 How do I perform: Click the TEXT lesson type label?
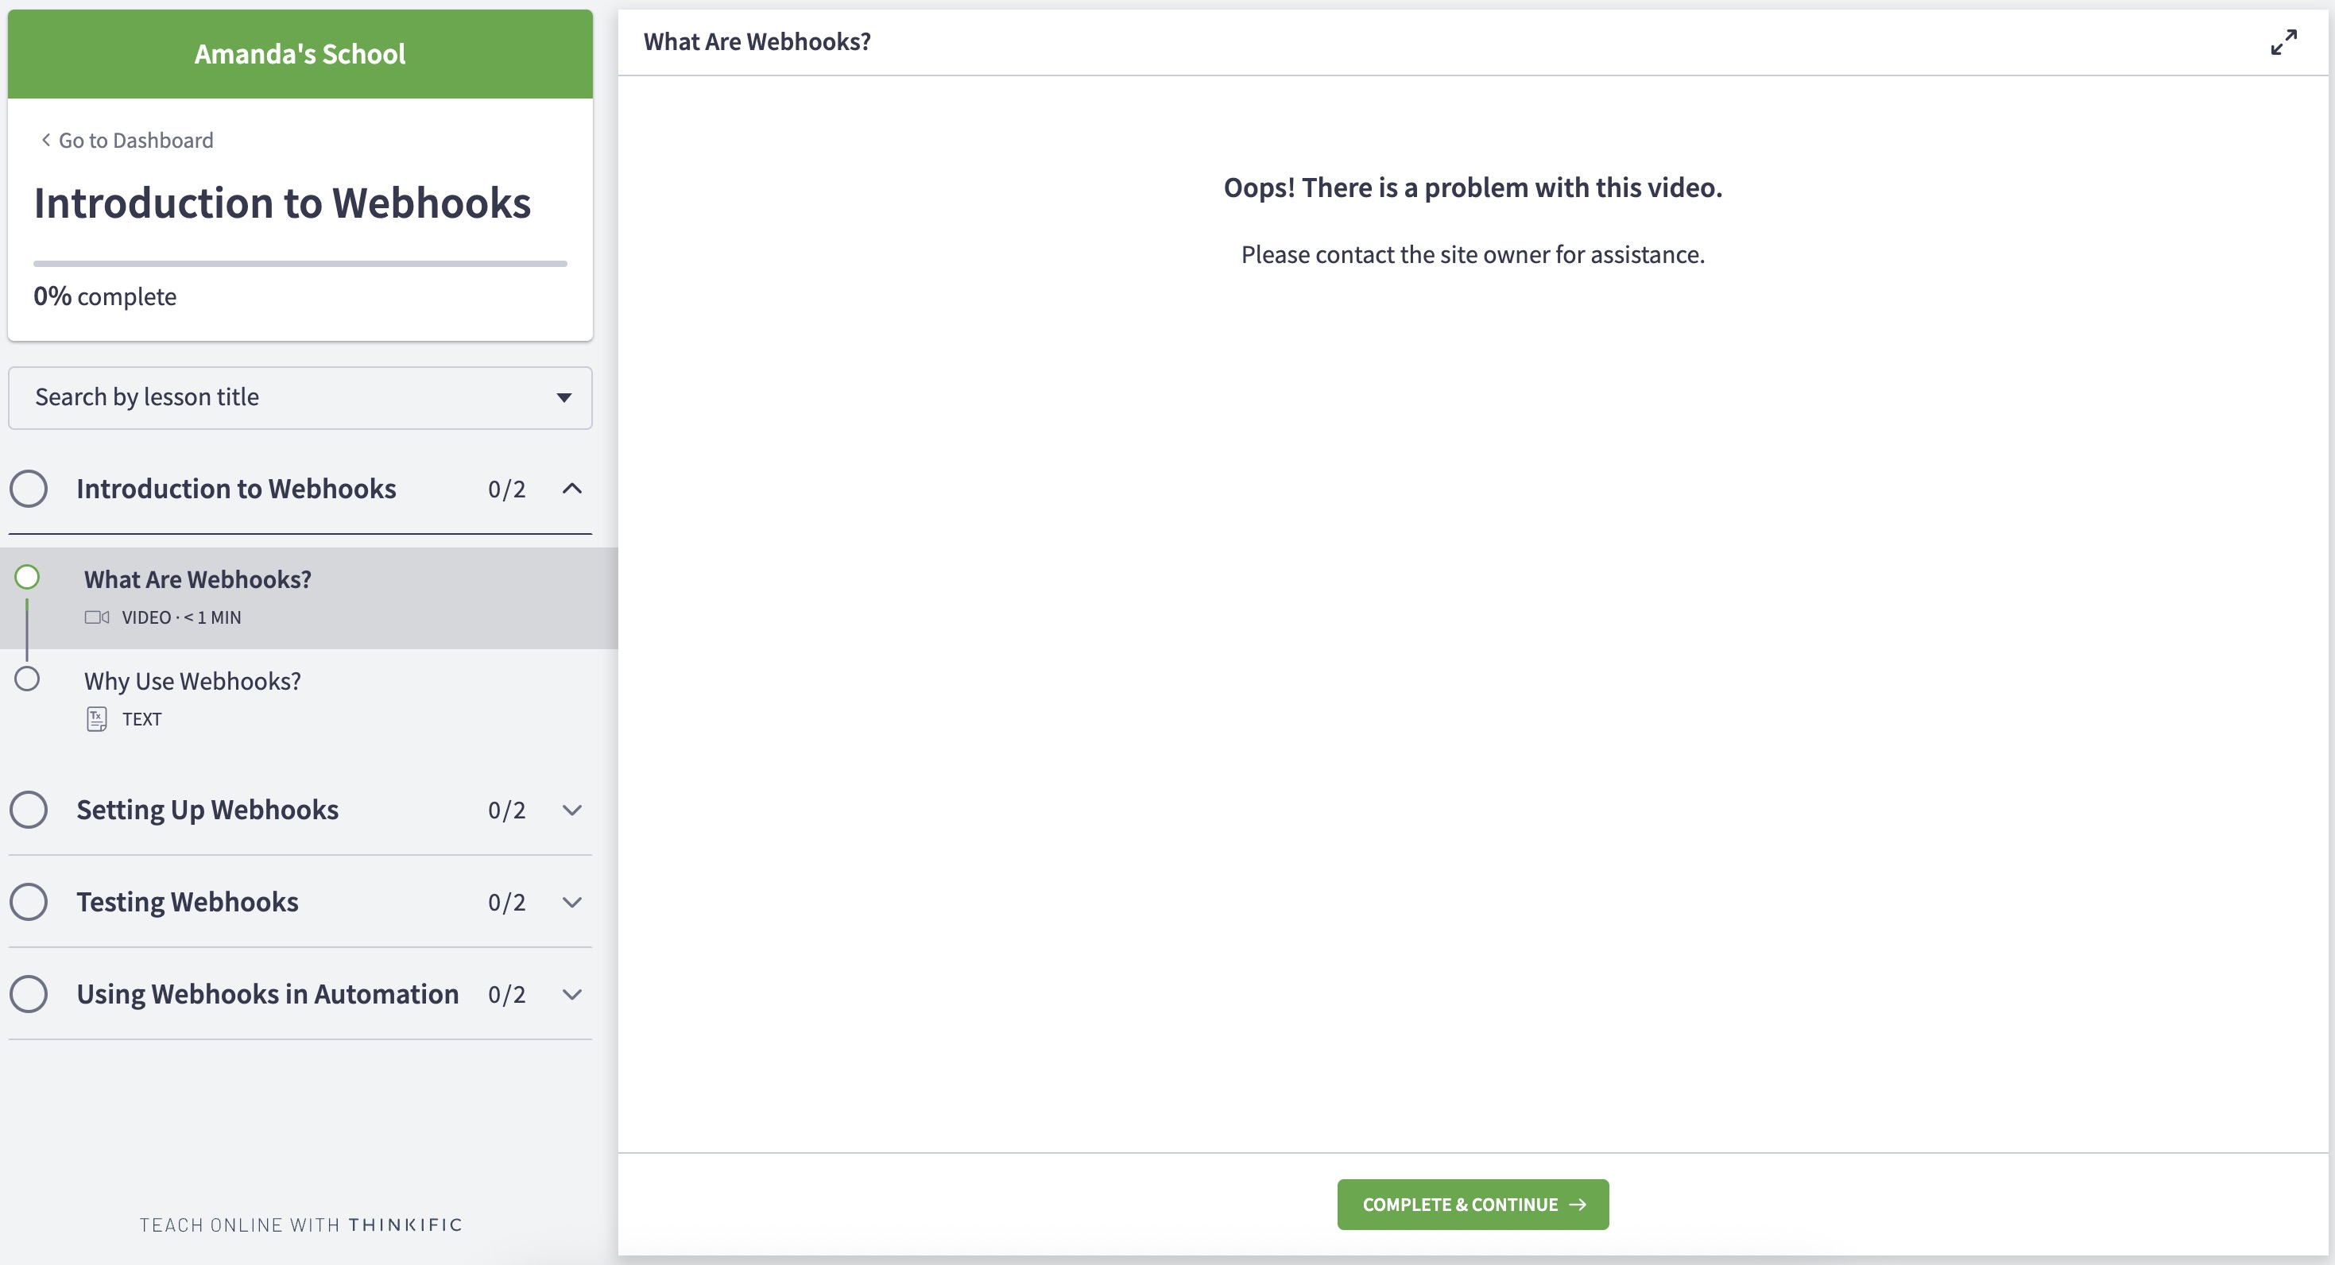(141, 718)
